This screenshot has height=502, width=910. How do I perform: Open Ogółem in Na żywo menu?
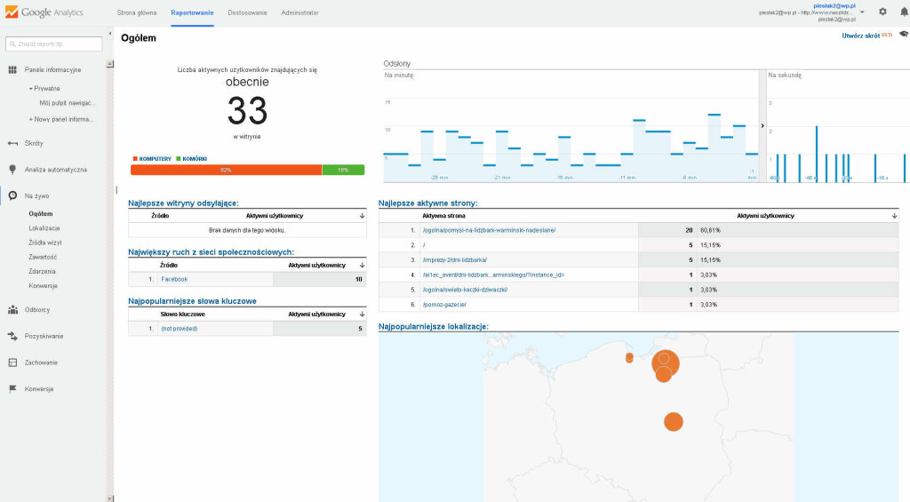click(41, 213)
